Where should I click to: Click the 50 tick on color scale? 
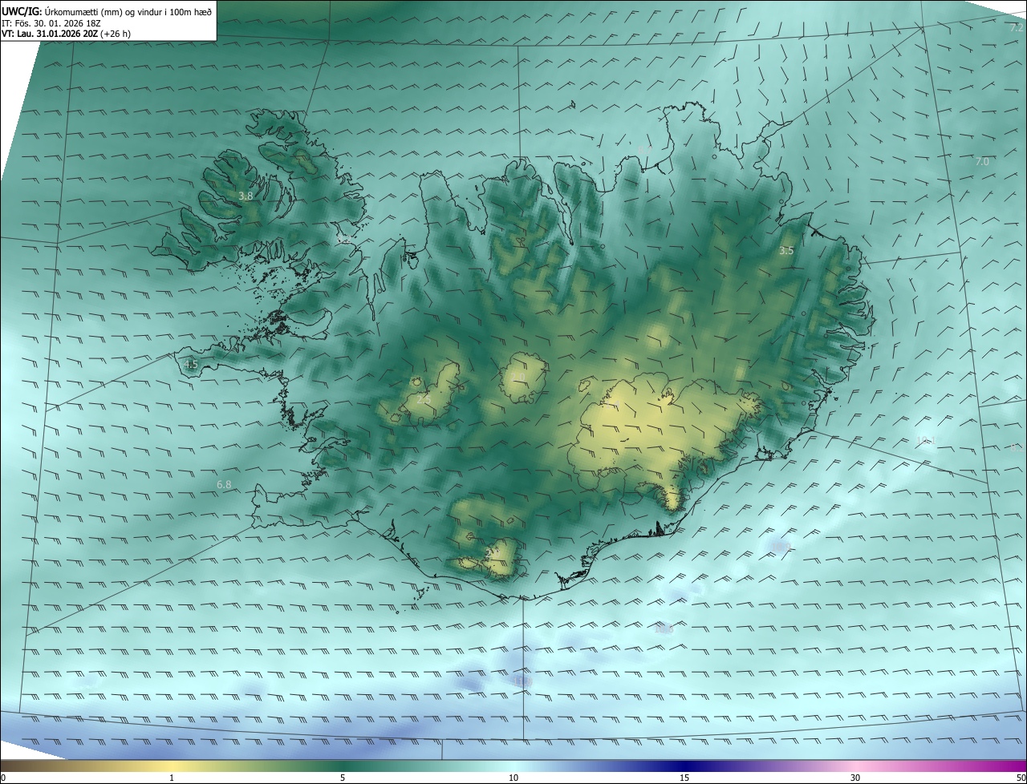coord(1021,778)
